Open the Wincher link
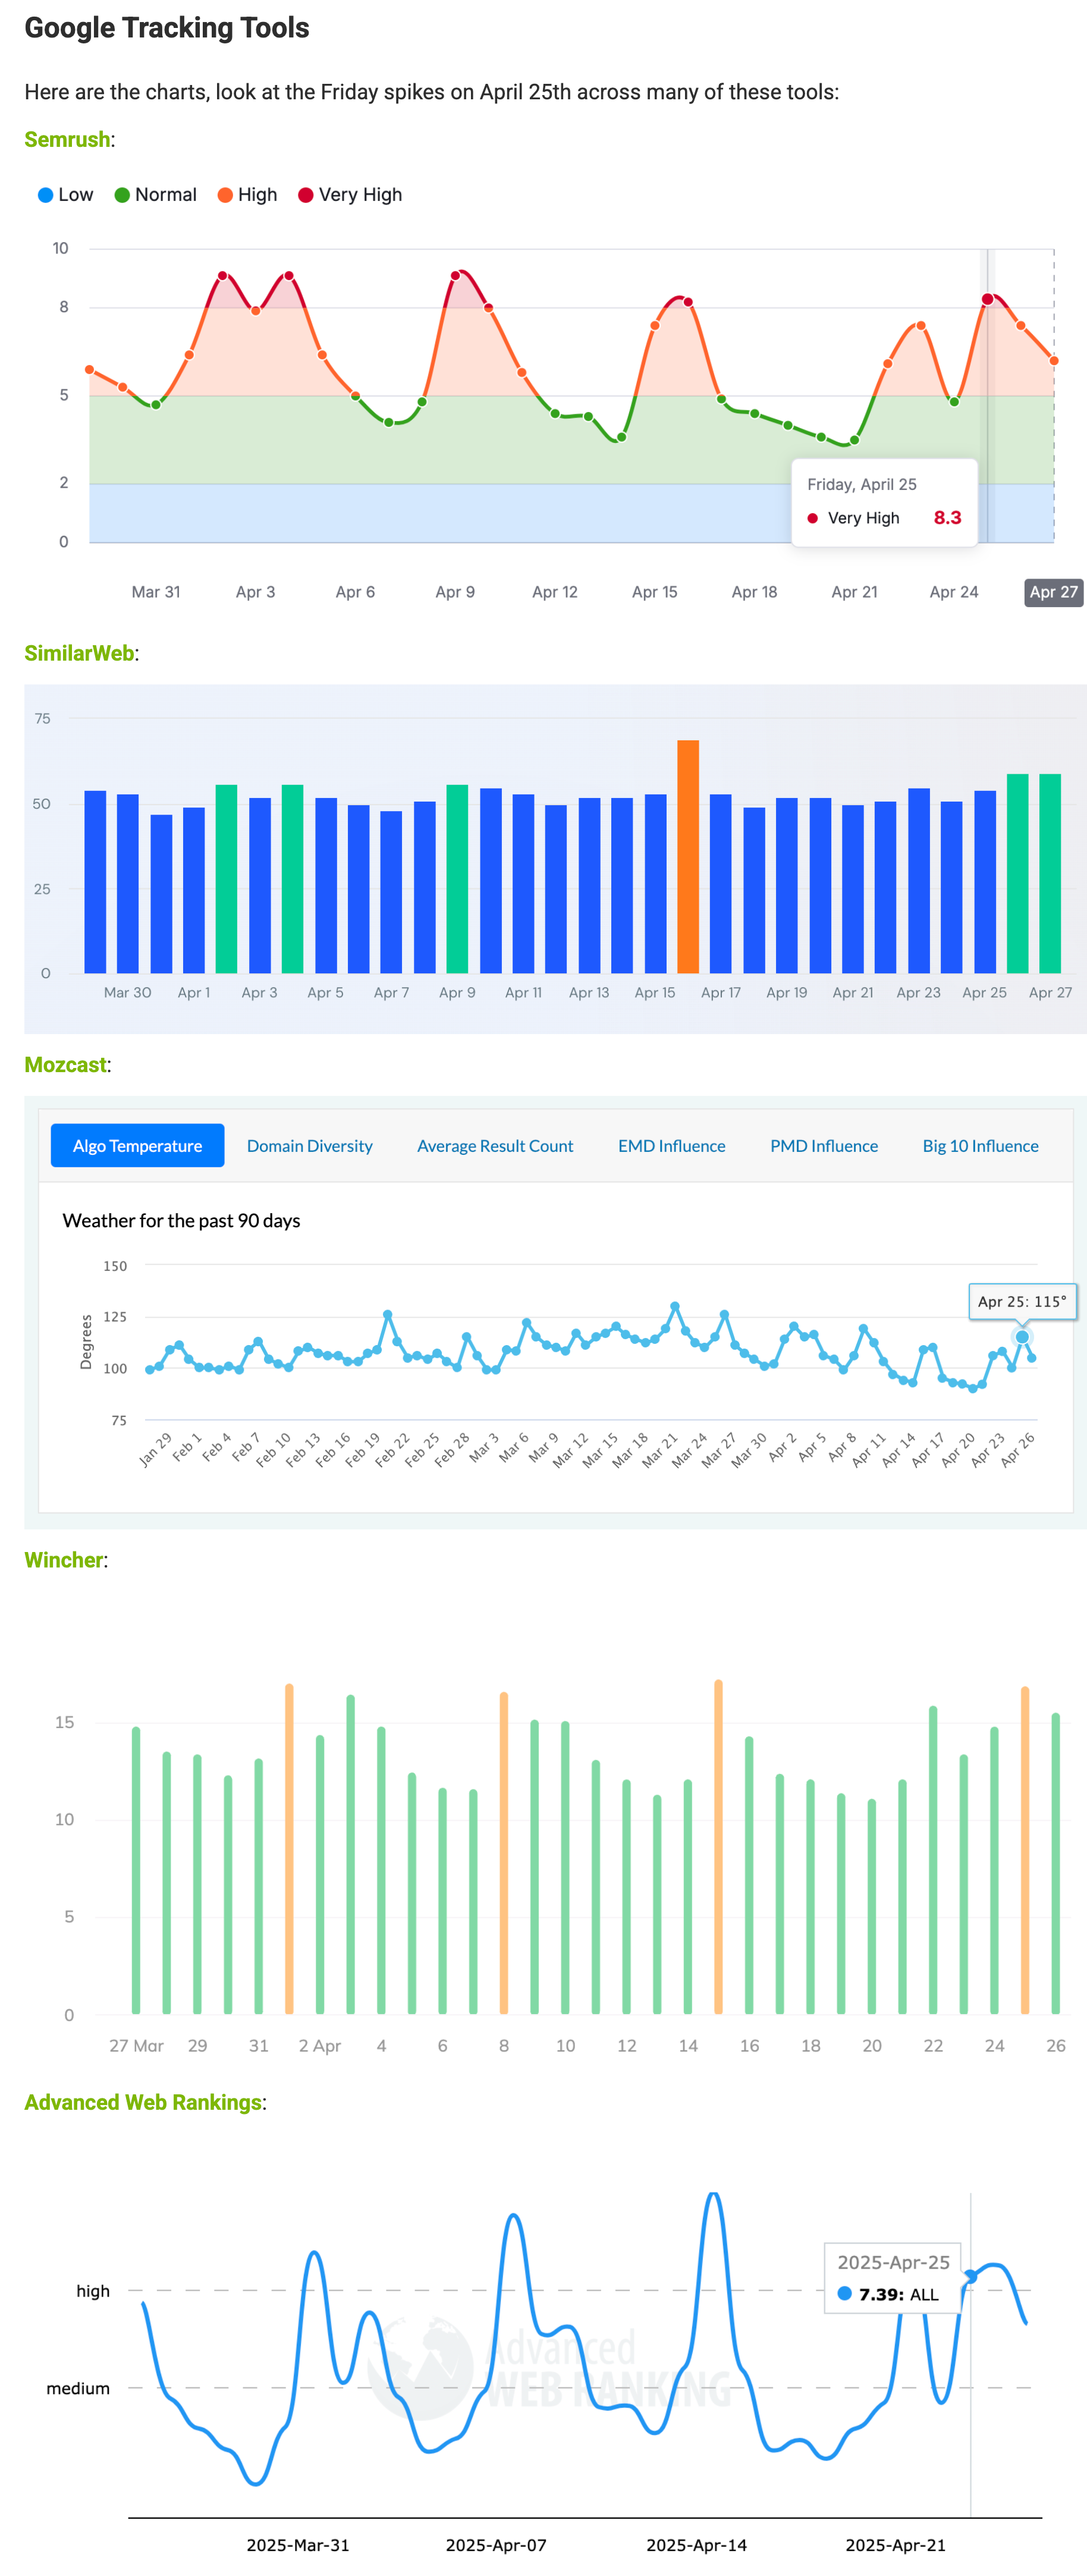Image resolution: width=1087 pixels, height=2576 pixels. (x=63, y=1560)
